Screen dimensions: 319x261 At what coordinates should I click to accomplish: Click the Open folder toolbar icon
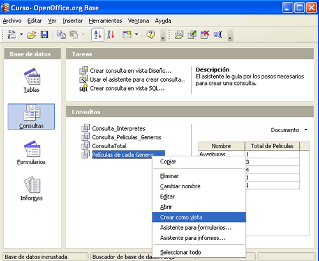[31, 34]
